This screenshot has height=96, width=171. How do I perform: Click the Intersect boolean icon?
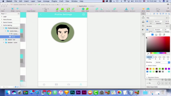tap(108, 9)
